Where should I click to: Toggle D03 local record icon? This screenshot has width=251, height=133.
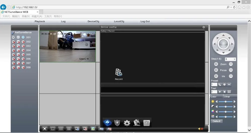18,46
